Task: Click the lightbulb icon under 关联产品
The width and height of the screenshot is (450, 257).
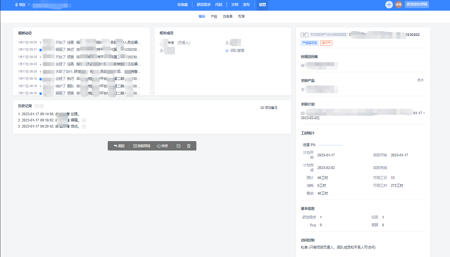Action: [302, 90]
